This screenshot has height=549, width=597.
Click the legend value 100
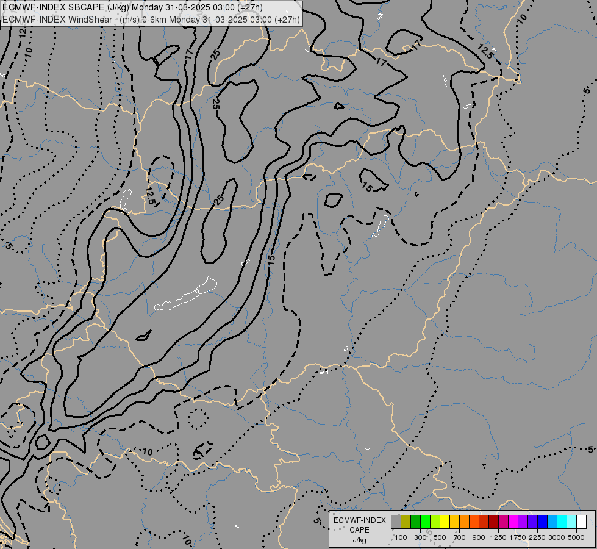pyautogui.click(x=401, y=537)
